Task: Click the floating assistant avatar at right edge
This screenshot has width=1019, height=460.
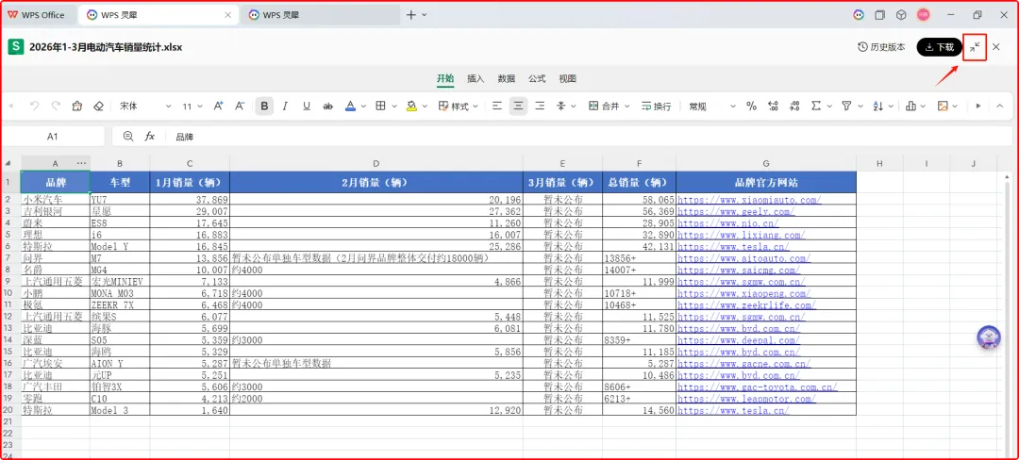Action: 990,337
